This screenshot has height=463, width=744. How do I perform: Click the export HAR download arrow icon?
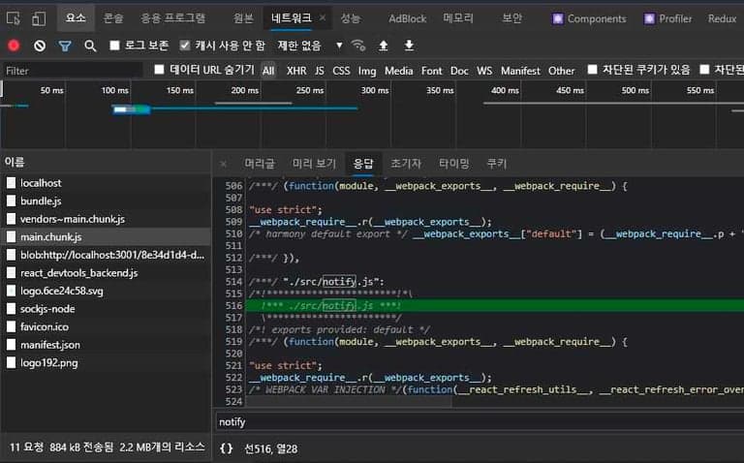point(409,46)
